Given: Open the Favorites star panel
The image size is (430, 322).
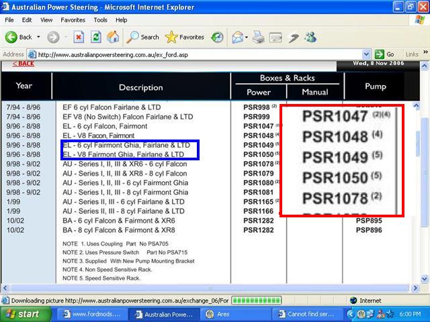Looking at the screenshot, I should click(185, 37).
